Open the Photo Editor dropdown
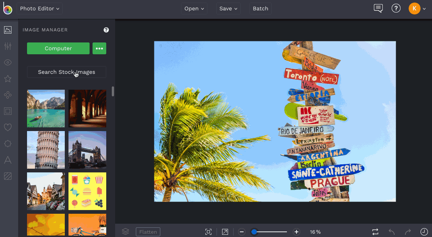Viewport: 432px width, 237px height. [x=39, y=8]
